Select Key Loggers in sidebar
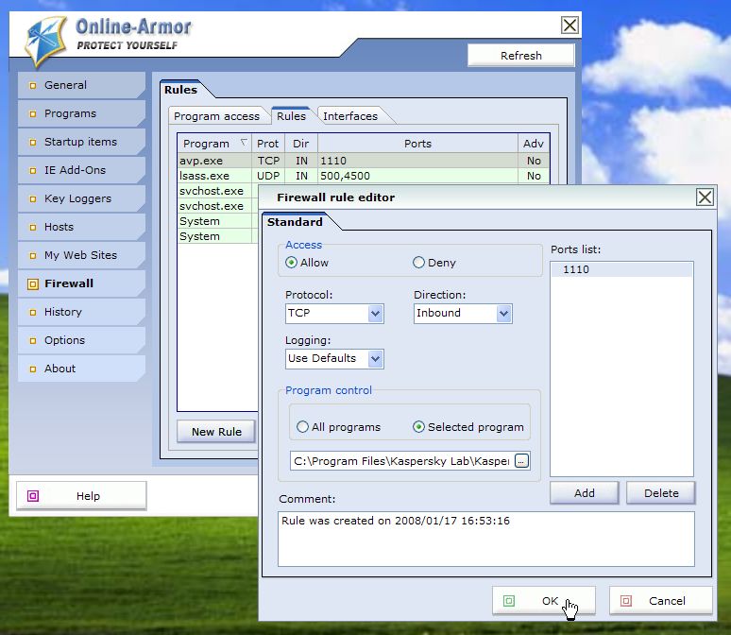731x635 pixels. (x=81, y=198)
